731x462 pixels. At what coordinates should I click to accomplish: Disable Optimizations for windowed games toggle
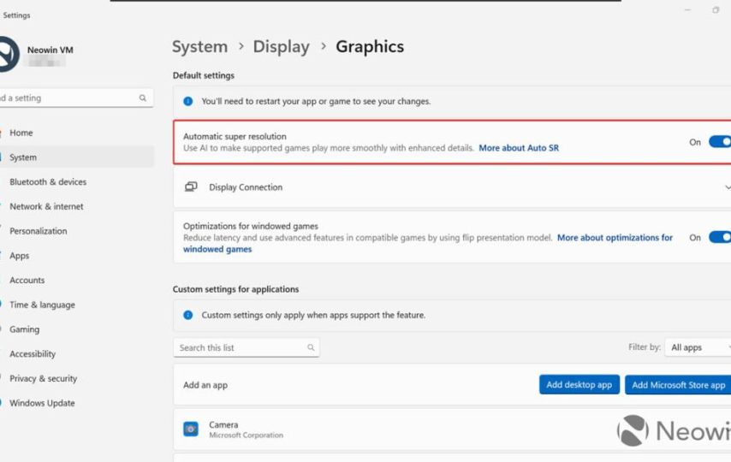(x=719, y=238)
